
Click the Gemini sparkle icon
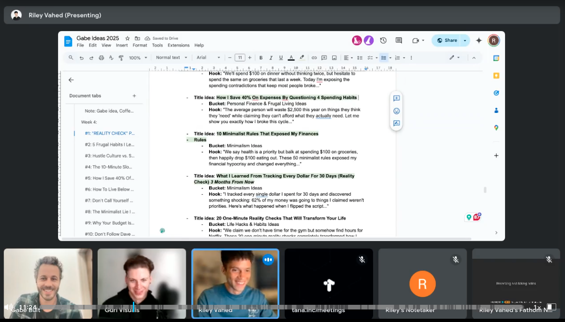point(479,40)
